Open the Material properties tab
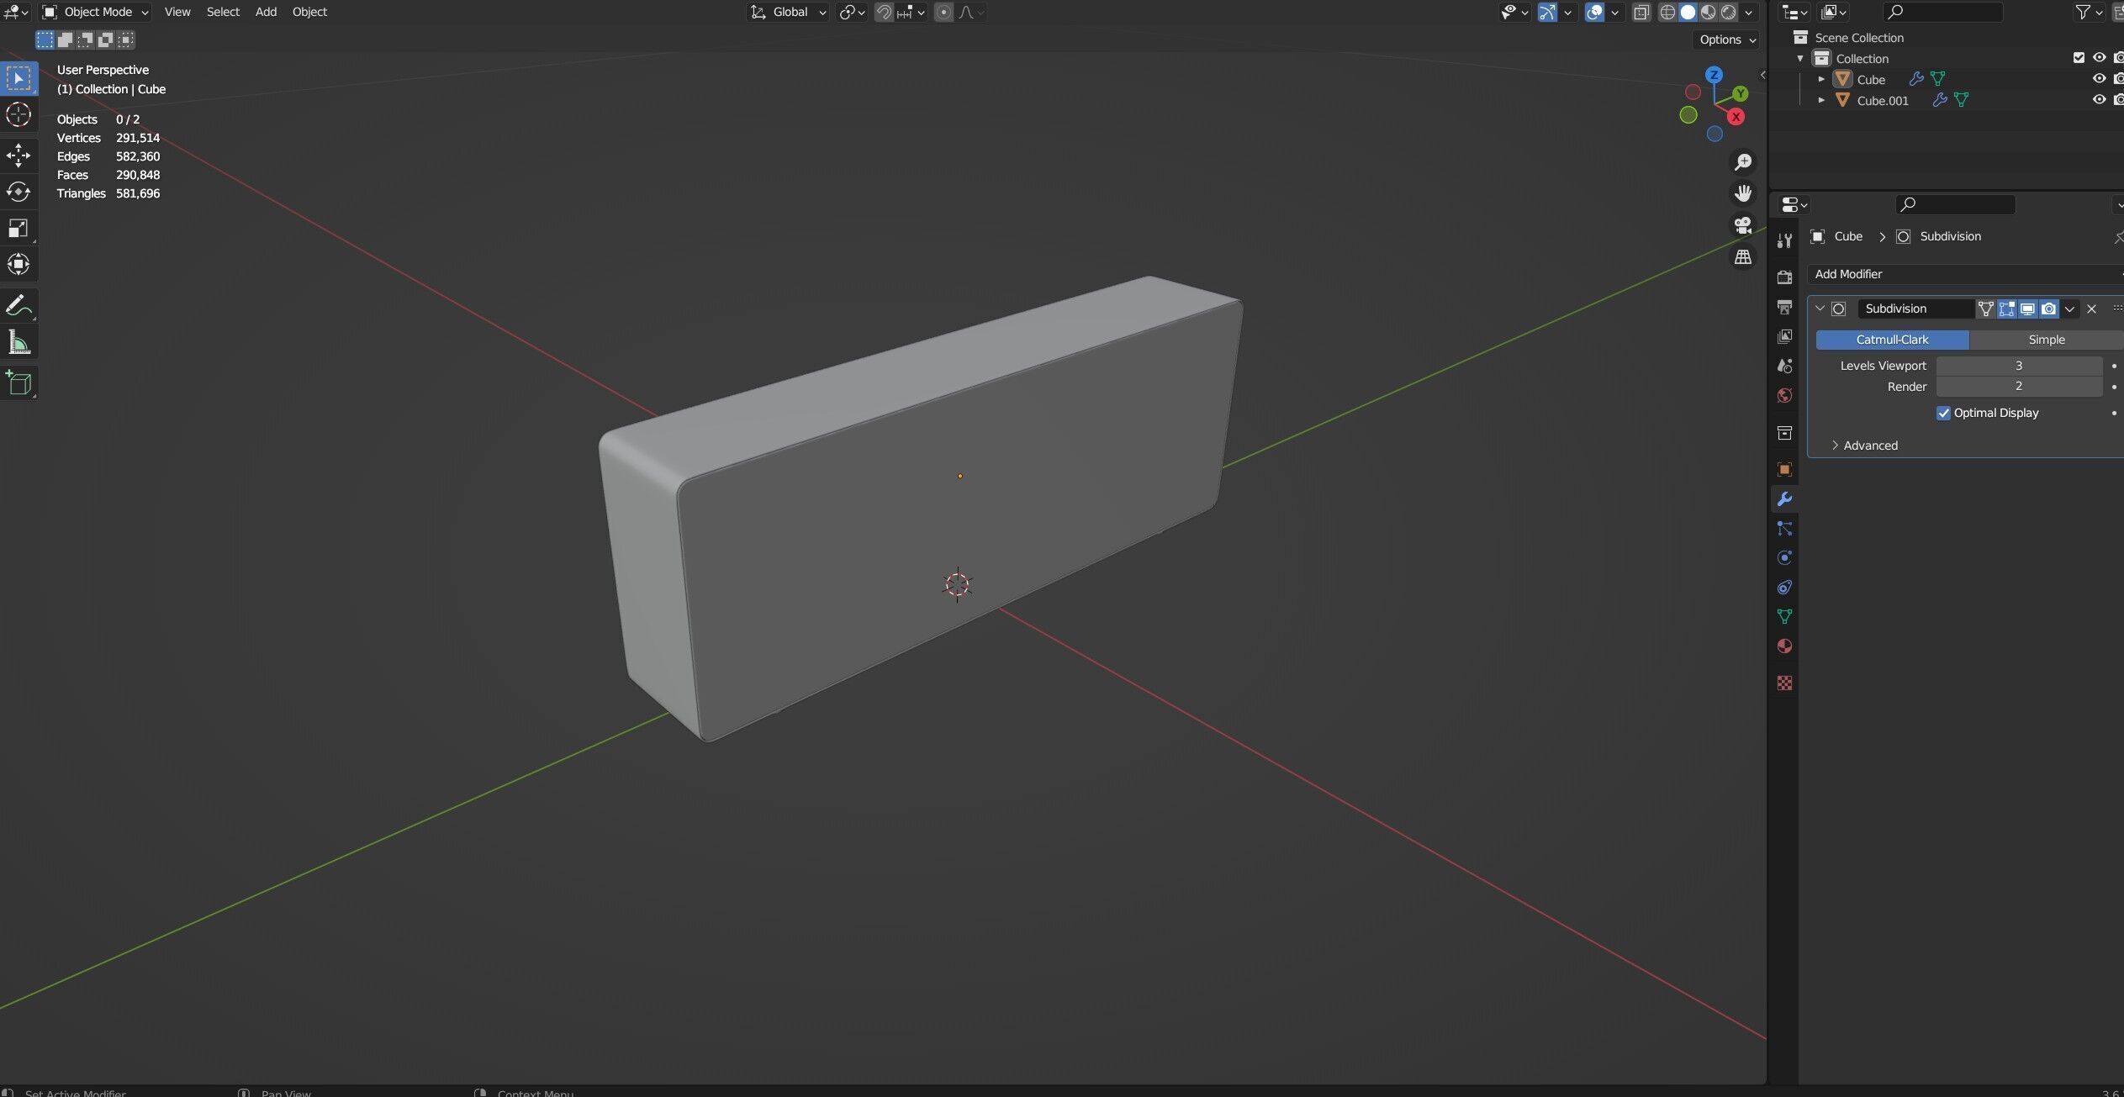The image size is (2124, 1097). click(x=1784, y=646)
